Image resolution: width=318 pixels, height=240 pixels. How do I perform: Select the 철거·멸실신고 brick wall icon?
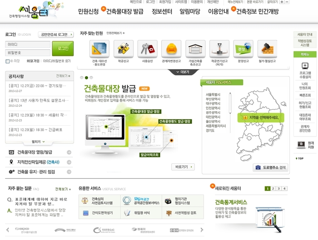coord(267,49)
